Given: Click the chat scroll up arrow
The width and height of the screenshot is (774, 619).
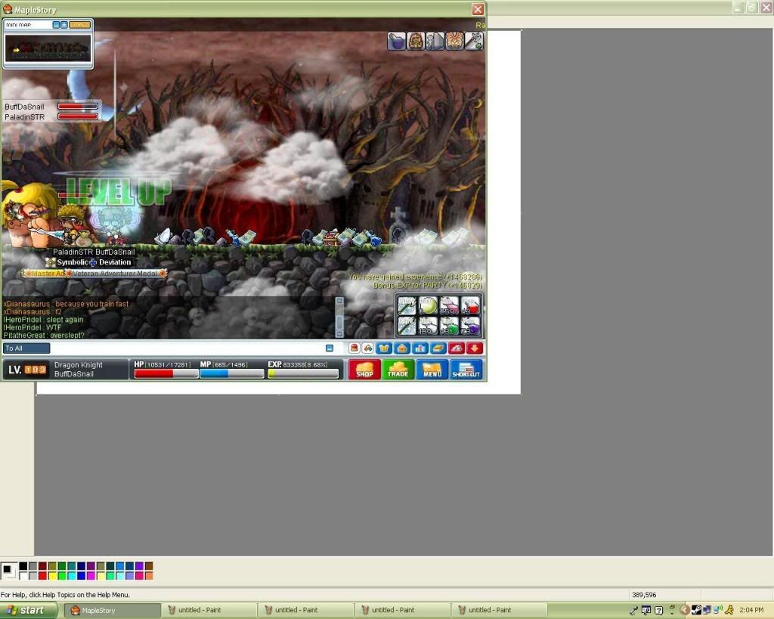Looking at the screenshot, I should [339, 301].
